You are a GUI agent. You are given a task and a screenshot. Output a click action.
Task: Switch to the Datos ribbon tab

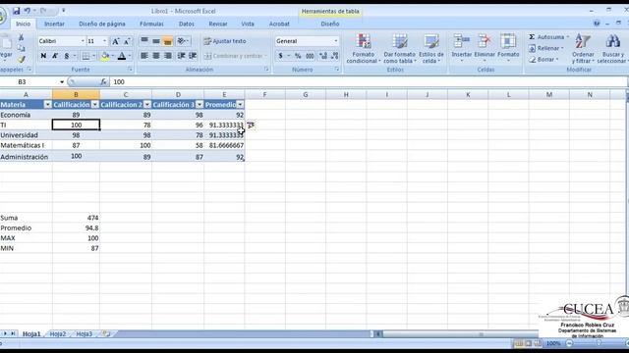click(x=186, y=24)
